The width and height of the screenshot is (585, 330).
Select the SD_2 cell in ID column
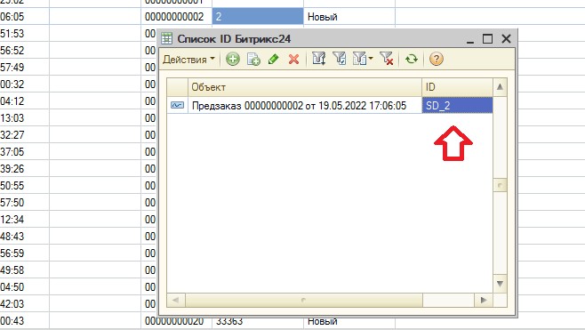(457, 105)
